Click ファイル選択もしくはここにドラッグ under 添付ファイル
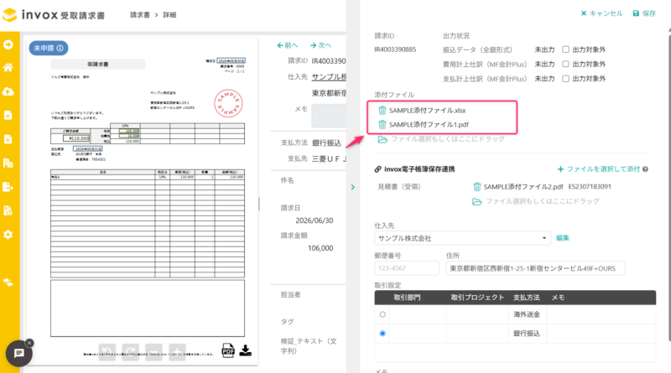The width and height of the screenshot is (671, 373). coord(448,139)
